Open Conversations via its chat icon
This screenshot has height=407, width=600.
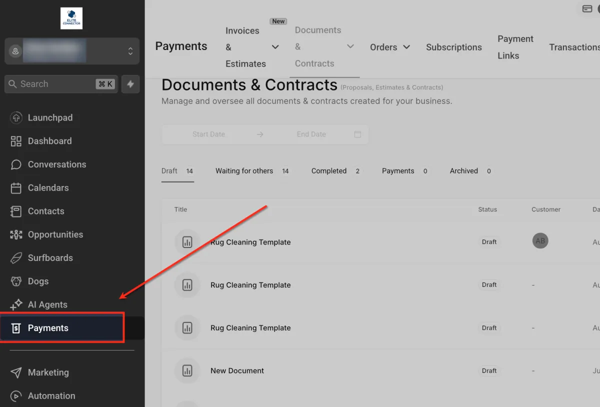(16, 164)
